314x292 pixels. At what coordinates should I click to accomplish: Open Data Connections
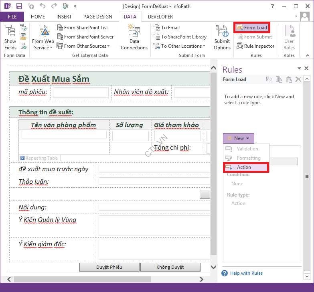point(134,37)
